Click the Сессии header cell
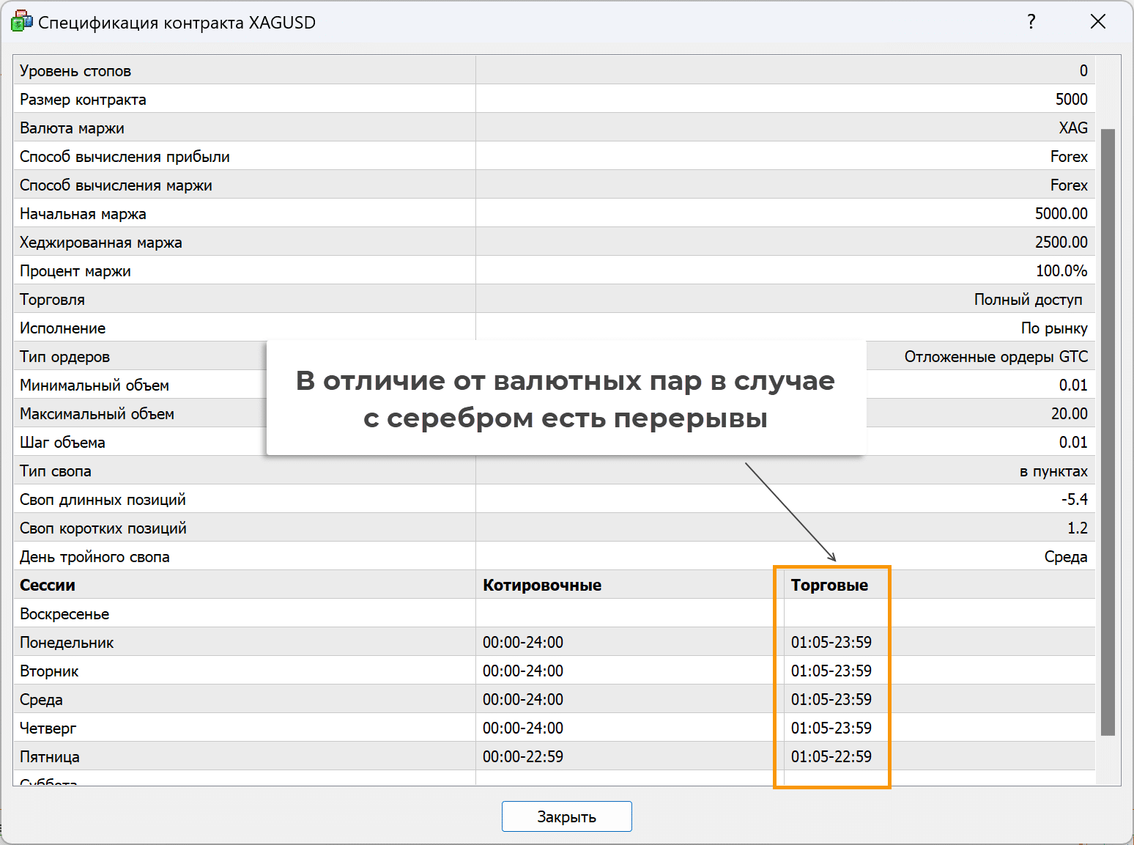The image size is (1134, 845). click(48, 586)
